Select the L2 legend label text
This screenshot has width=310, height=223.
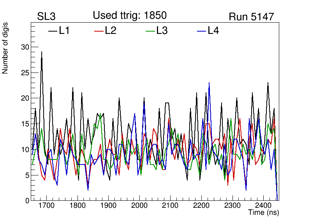(x=111, y=31)
